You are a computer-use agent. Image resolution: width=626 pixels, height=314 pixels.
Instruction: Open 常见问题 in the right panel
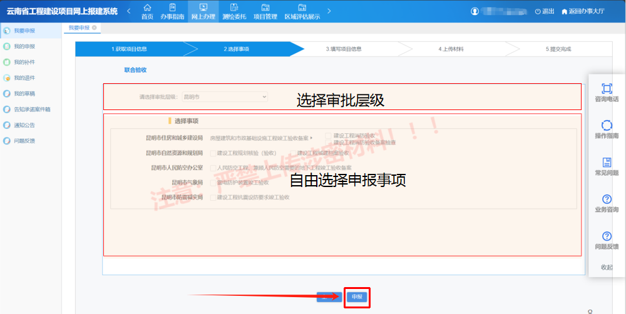coord(607,167)
